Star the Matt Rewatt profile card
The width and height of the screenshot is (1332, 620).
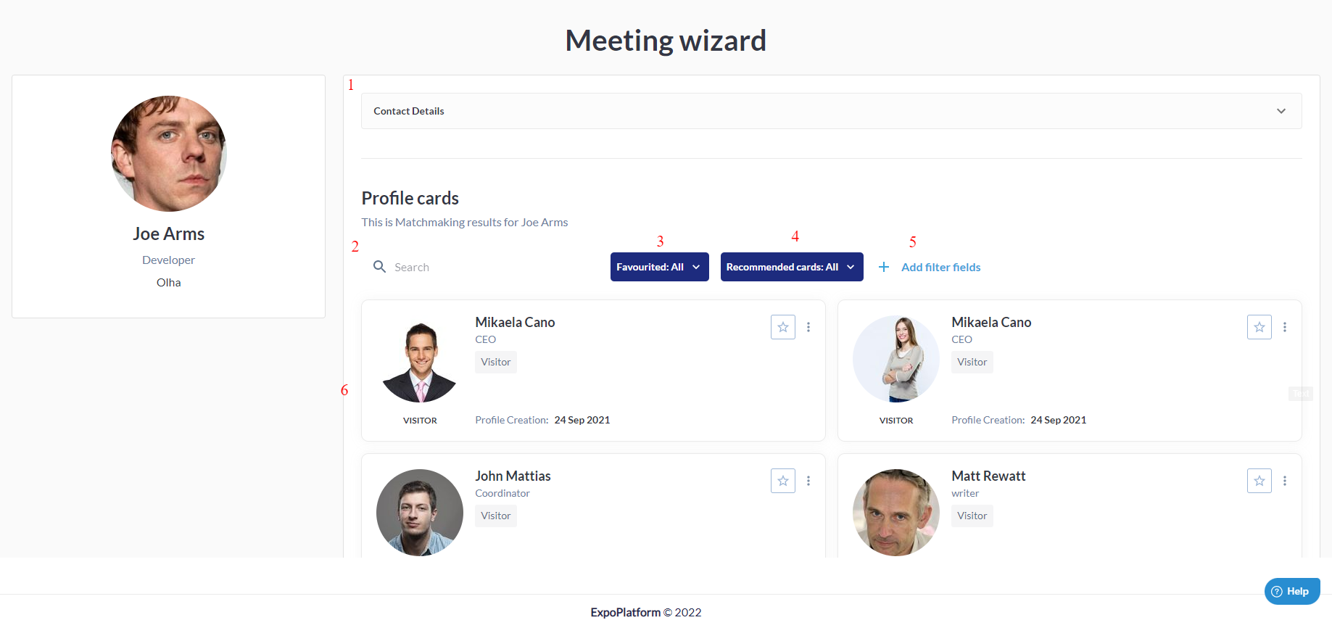click(1259, 481)
